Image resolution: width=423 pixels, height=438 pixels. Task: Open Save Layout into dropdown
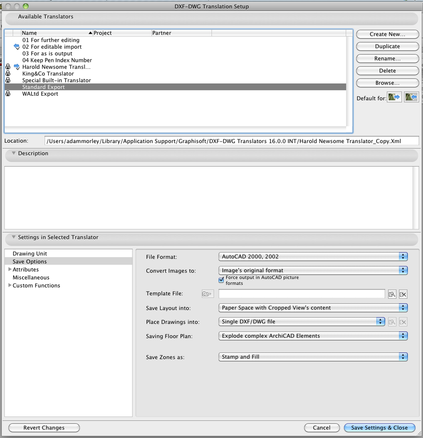(313, 307)
